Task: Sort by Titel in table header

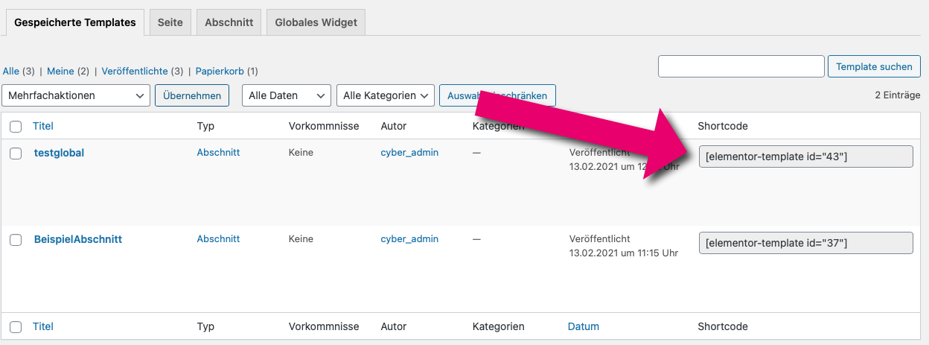Action: pyautogui.click(x=43, y=126)
